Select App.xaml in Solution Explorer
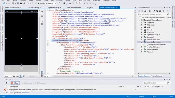175x98 pixels. [150, 37]
